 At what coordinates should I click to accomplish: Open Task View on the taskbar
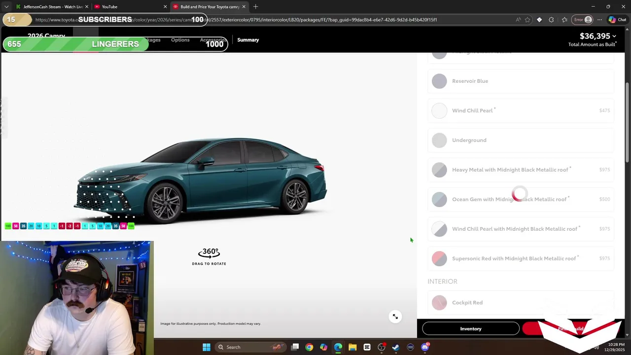pos(295,347)
